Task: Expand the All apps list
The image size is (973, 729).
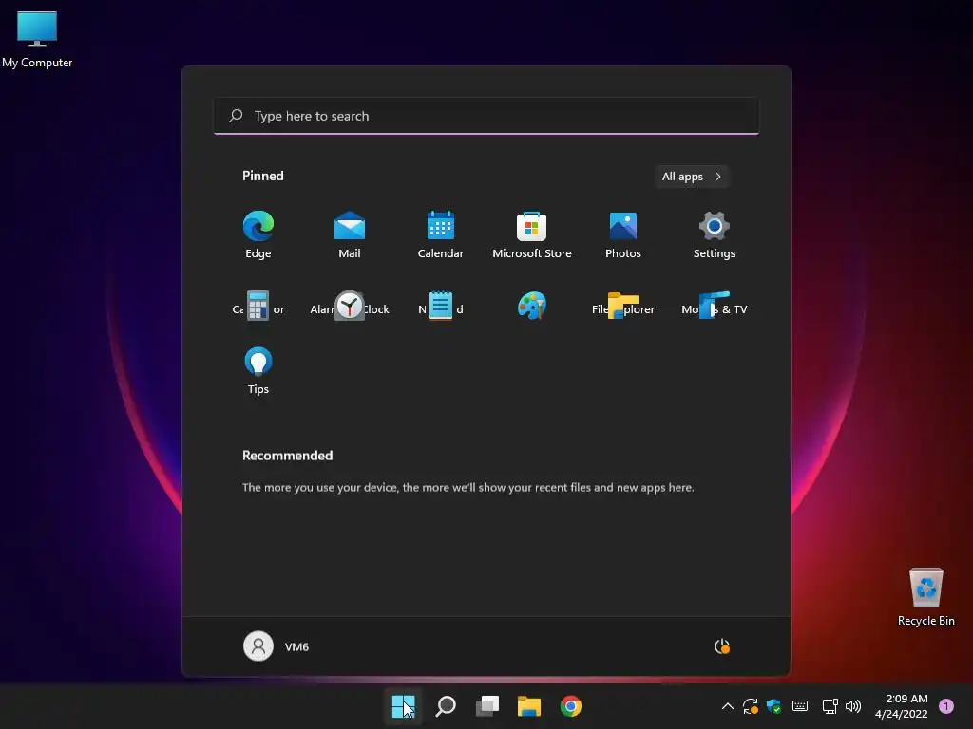Action: 692,177
